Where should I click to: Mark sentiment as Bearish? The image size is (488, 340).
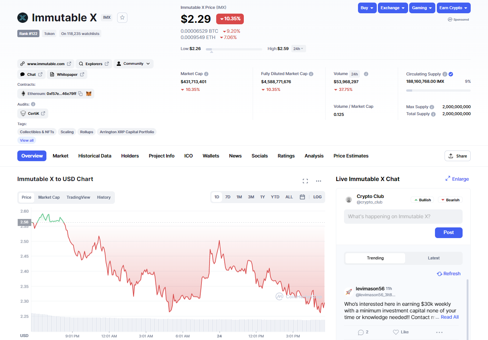coord(450,200)
